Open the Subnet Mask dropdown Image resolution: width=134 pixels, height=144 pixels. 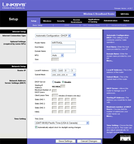64,75
